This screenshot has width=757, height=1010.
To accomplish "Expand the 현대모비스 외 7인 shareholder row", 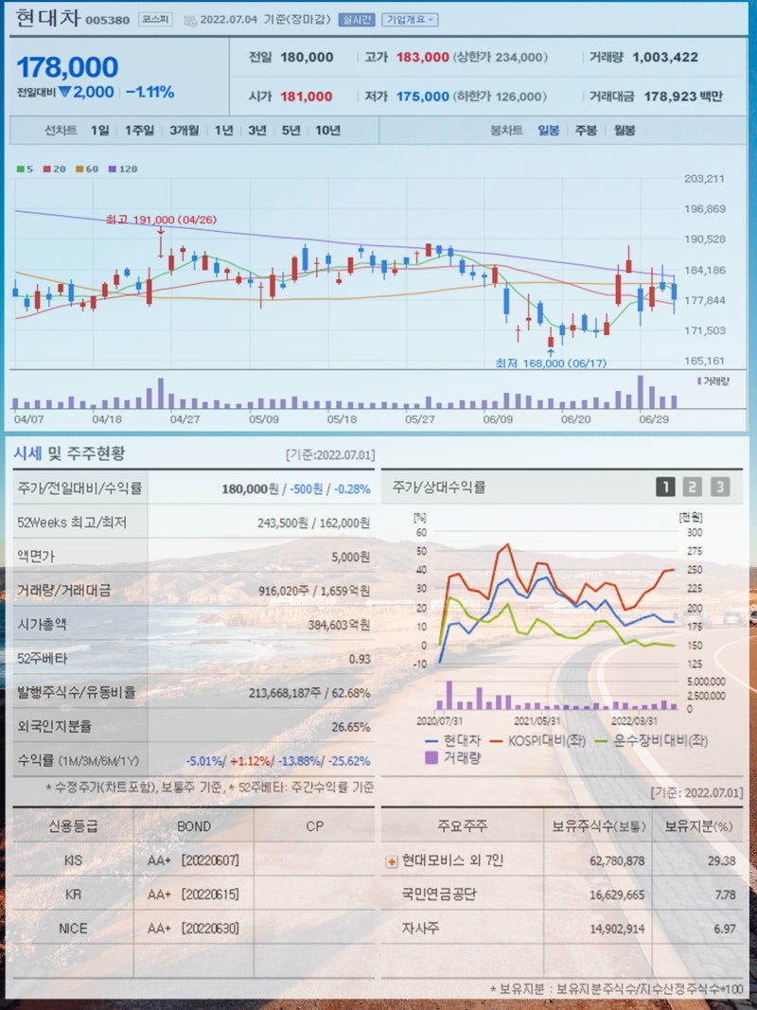I will click(x=392, y=861).
